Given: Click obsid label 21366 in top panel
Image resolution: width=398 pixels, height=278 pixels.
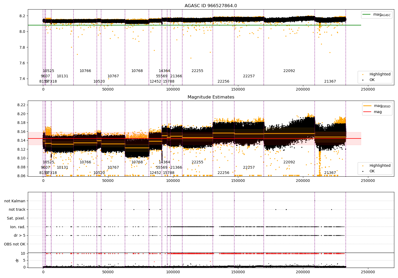Looking at the screenshot, I should [x=176, y=76].
